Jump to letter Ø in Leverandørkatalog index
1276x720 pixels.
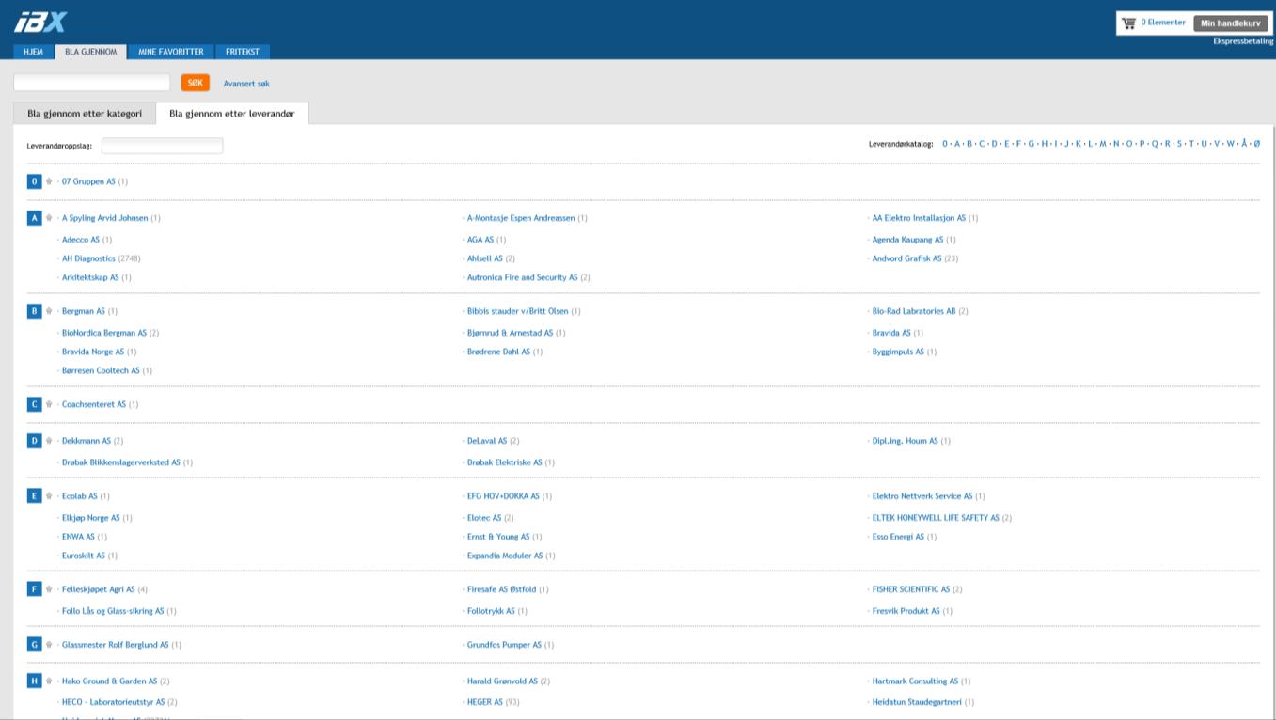click(x=1256, y=144)
